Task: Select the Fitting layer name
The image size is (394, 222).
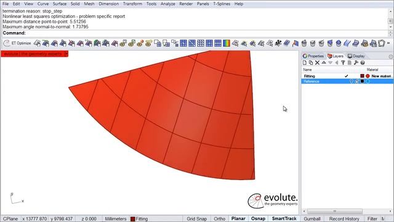Action: click(309, 76)
